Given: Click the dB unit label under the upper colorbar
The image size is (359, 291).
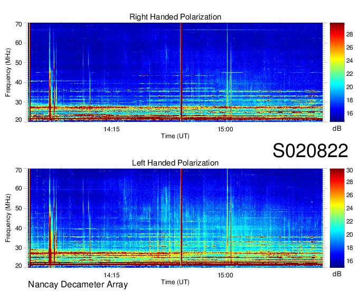Looking at the screenshot, I should (x=337, y=129).
